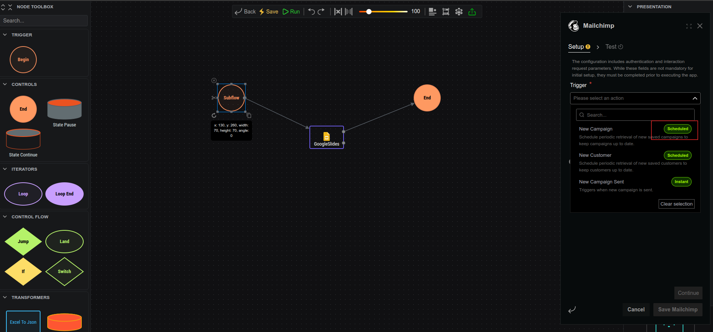Screen dimensions: 713x332
Task: Select the Subflow node on canvas
Action: 231,98
